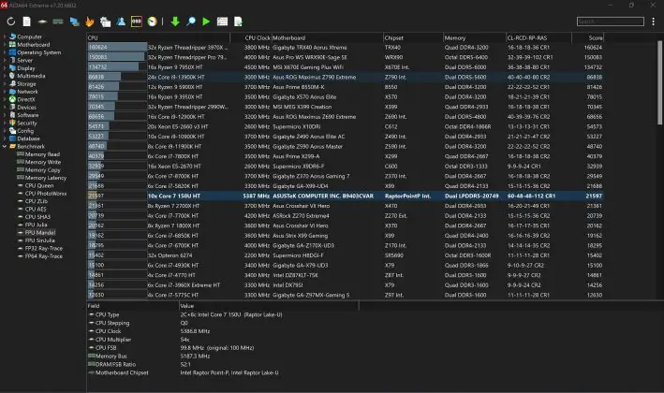664x393 pixels.
Task: Open the Memory Copy benchmark
Action: (42, 170)
